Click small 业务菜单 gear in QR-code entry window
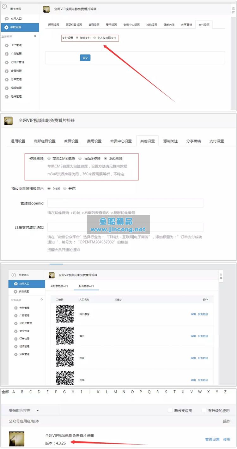 point(41,300)
